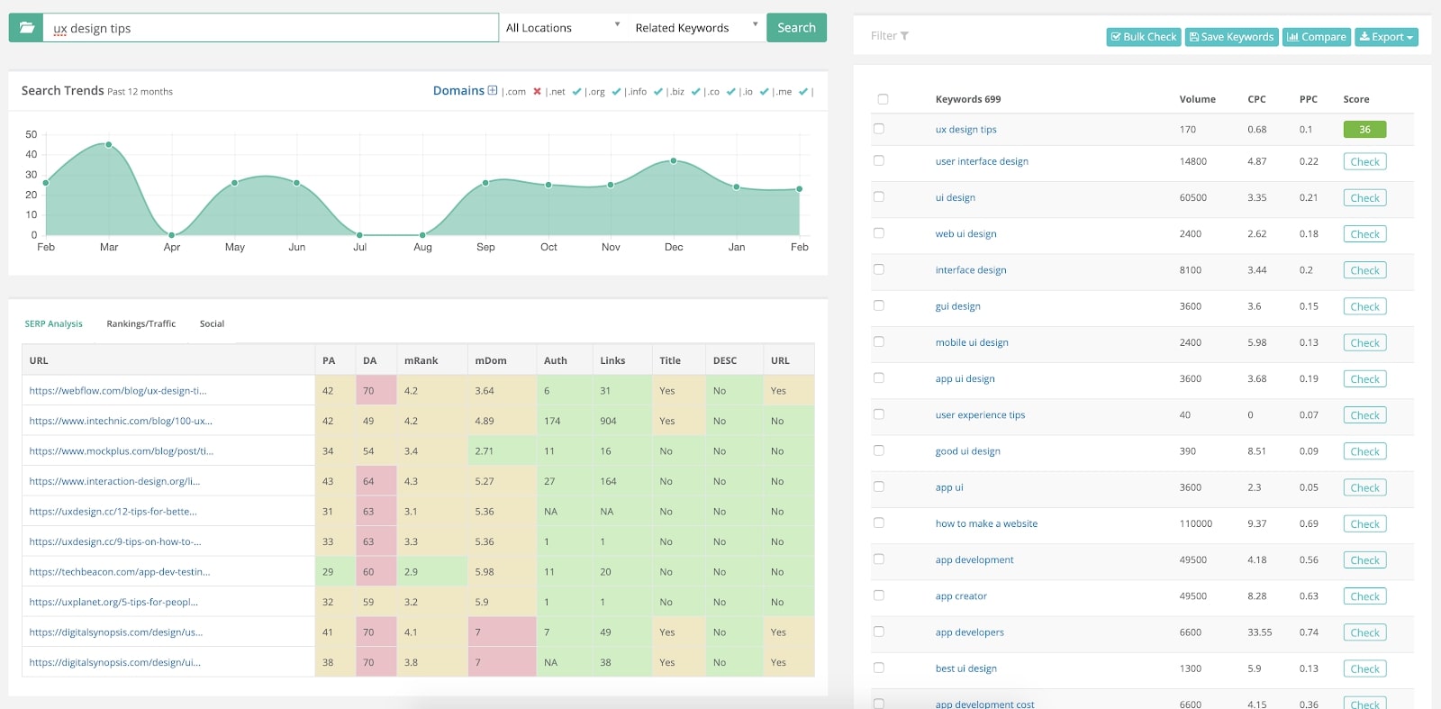
Task: Click the red X next to .com
Action: [x=537, y=92]
